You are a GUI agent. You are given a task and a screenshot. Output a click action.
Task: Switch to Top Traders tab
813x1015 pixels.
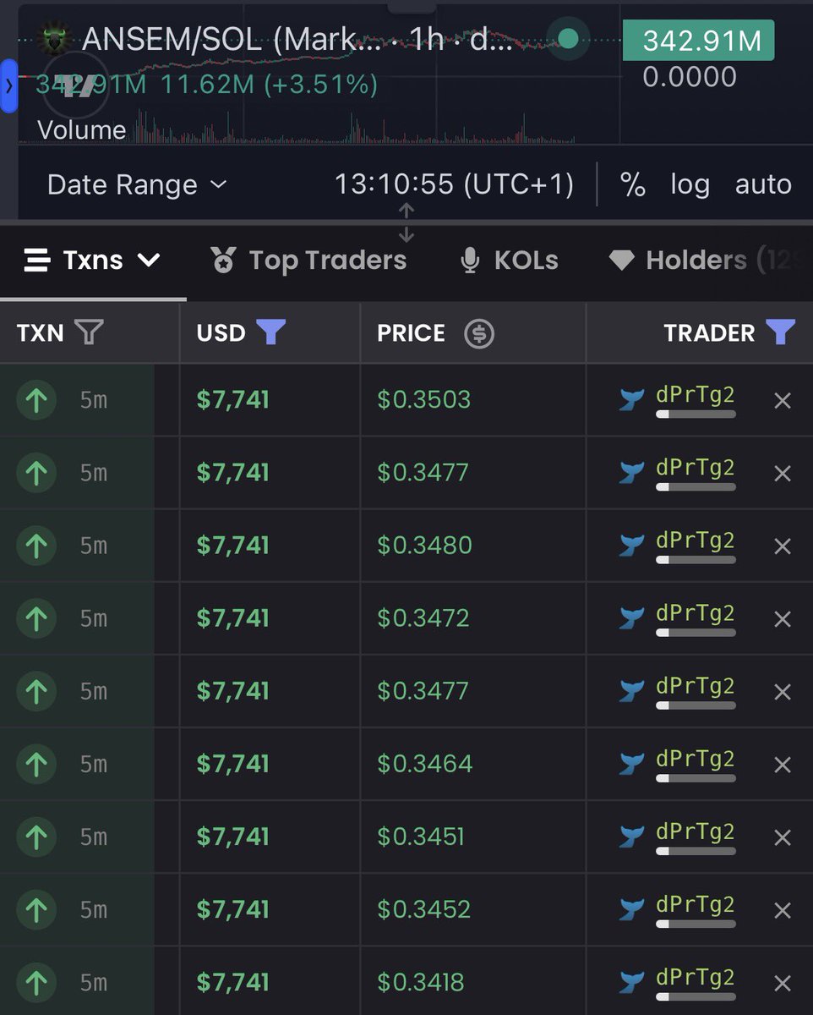pyautogui.click(x=308, y=261)
